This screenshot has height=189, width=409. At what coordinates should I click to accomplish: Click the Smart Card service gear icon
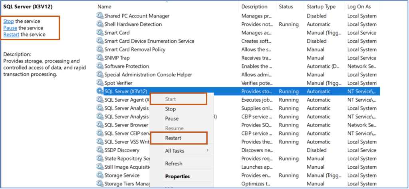[100, 33]
